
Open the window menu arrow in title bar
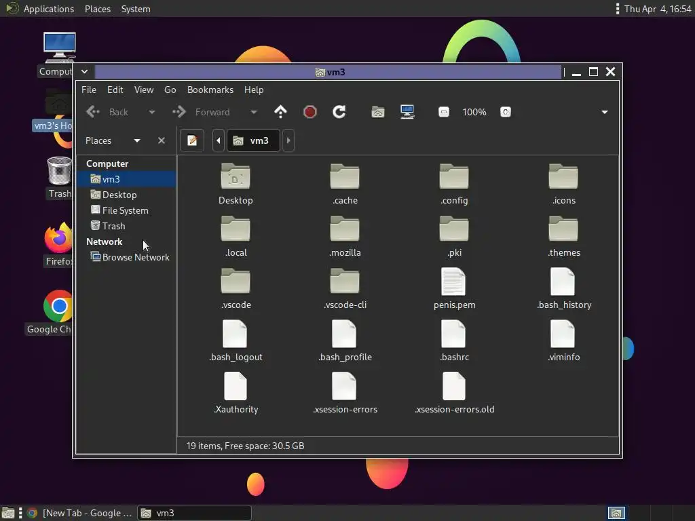click(x=84, y=72)
